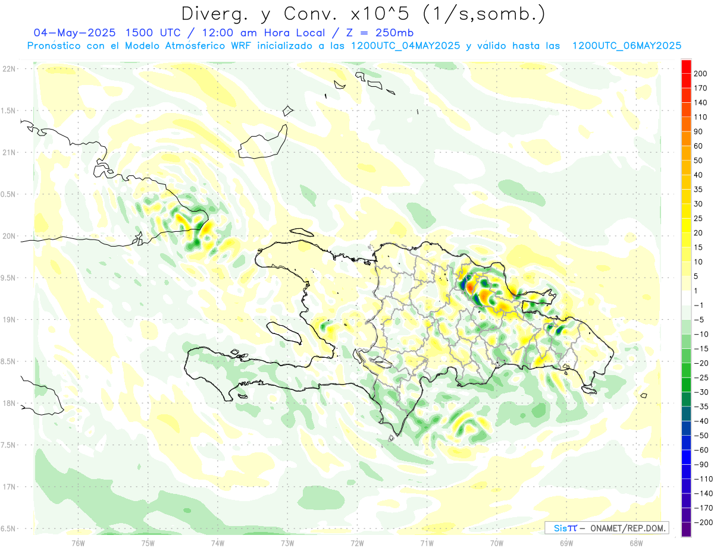Image resolution: width=714 pixels, height=551 pixels.
Task: Click the "200" color bar label
Action: 700,74
